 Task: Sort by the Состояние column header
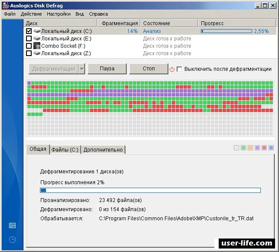coord(169,23)
